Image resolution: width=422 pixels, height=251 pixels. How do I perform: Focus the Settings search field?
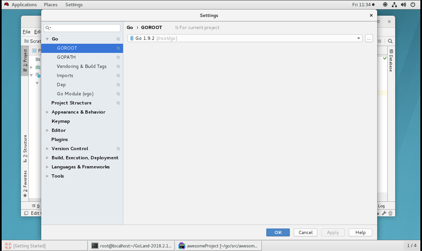pos(82,28)
